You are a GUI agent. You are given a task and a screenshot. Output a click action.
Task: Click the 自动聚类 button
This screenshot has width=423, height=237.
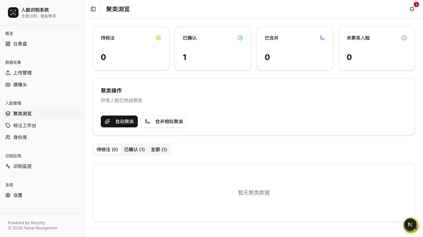coord(119,121)
